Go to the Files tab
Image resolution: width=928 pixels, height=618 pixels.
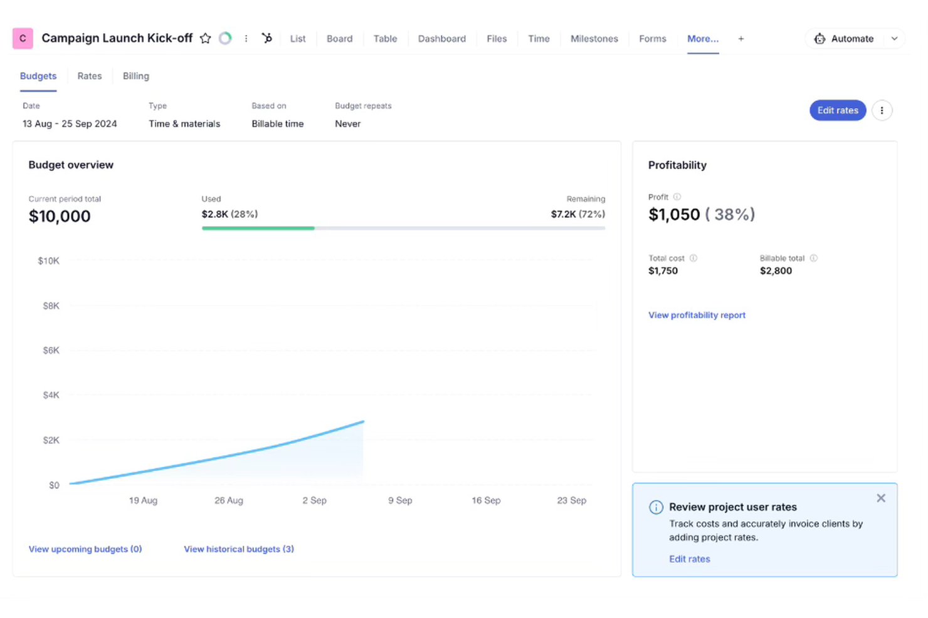pyautogui.click(x=497, y=39)
